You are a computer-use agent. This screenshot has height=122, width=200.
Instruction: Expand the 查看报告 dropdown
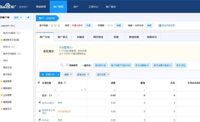pyautogui.click(x=83, y=74)
